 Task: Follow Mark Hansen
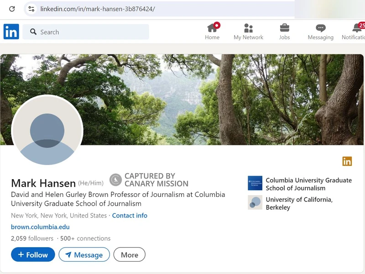point(32,255)
